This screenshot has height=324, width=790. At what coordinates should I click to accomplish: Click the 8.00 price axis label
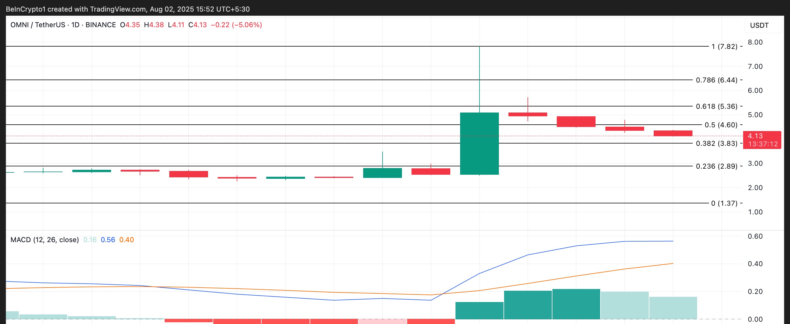click(x=755, y=42)
